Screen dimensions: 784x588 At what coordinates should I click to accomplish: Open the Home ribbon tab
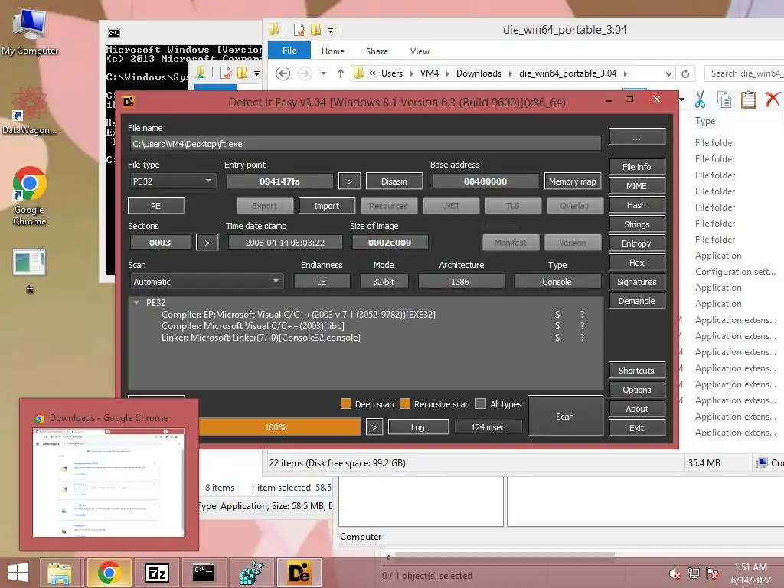click(333, 51)
